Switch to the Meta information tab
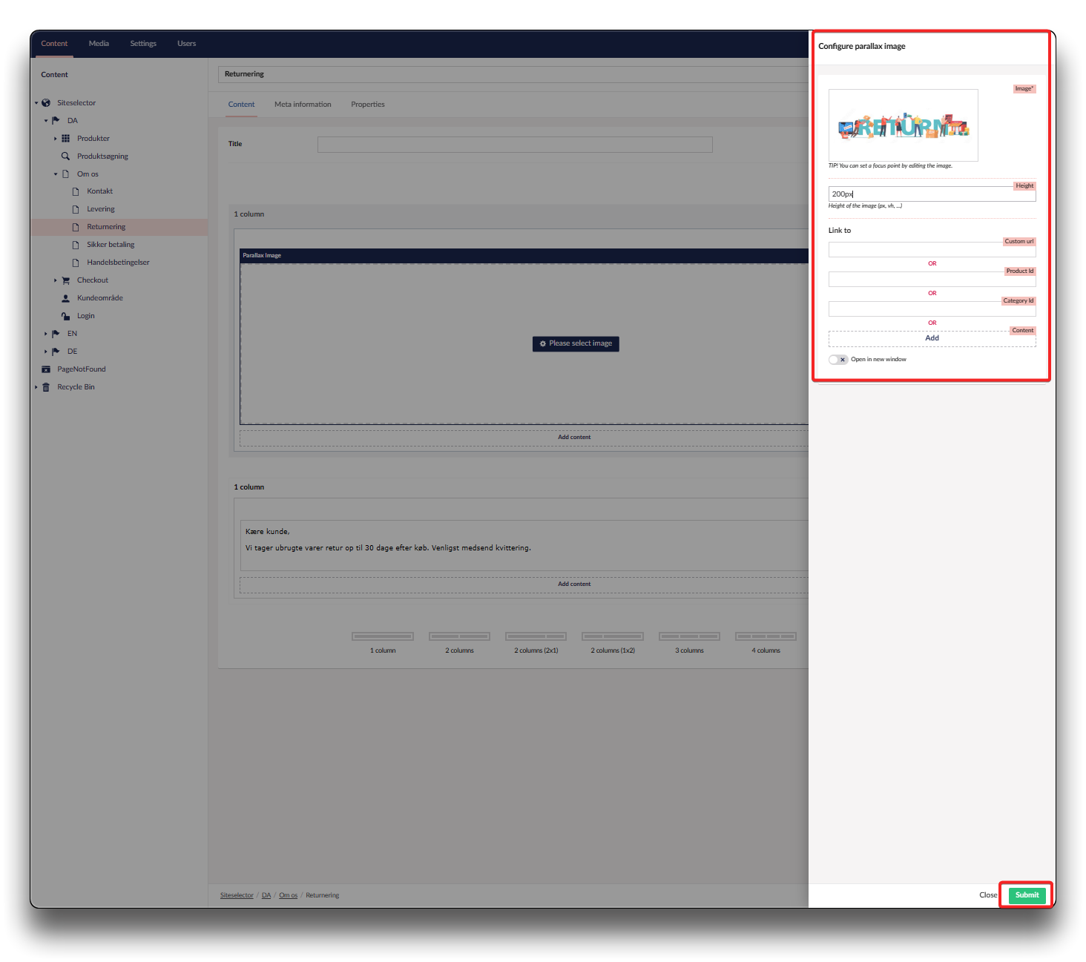The height and width of the screenshot is (962, 1086). (x=303, y=105)
